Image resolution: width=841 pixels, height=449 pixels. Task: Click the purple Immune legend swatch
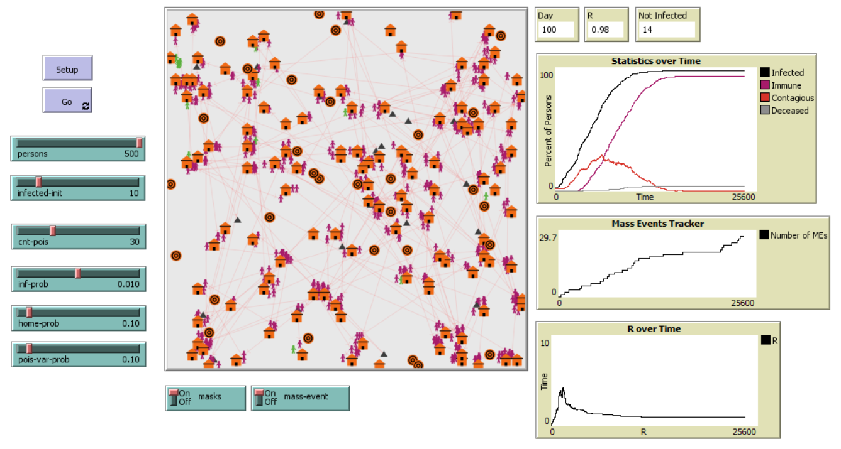click(765, 85)
